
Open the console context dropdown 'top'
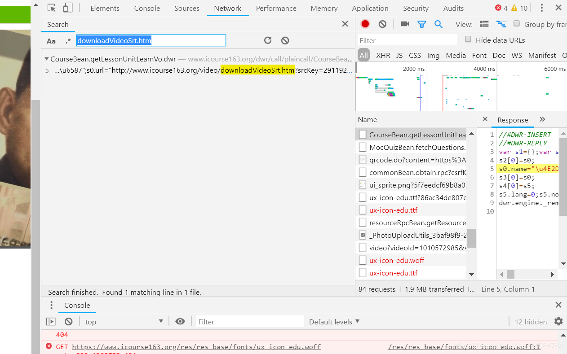point(124,322)
